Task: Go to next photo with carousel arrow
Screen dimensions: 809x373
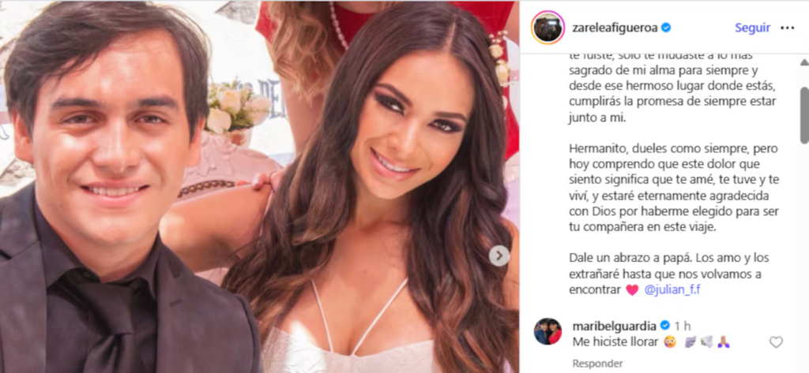Action: 499,256
